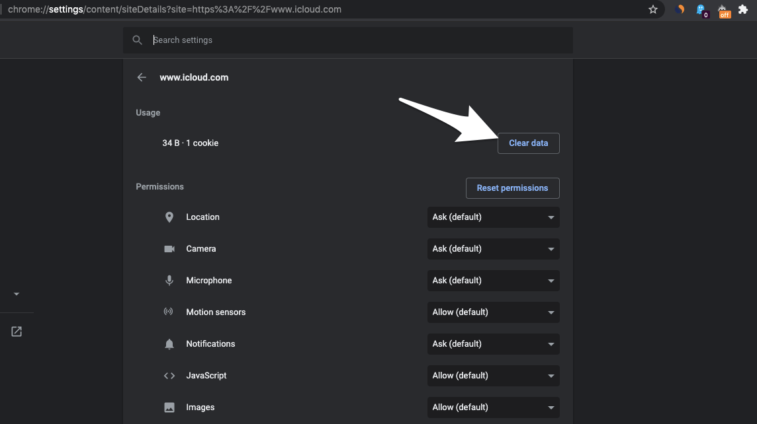
Task: Open the Camera permission dropdown
Action: coord(494,249)
